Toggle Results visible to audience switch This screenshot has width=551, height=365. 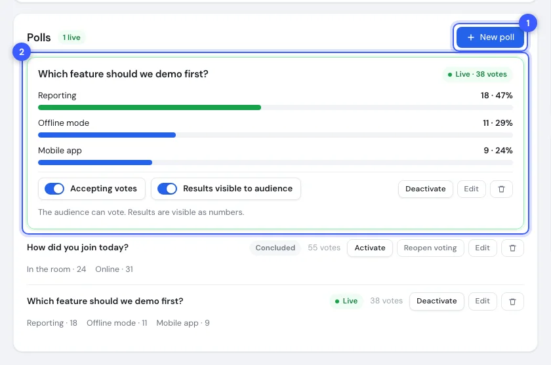167,189
